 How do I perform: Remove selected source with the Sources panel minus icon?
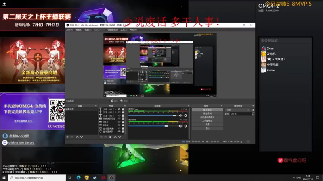click(x=105, y=137)
